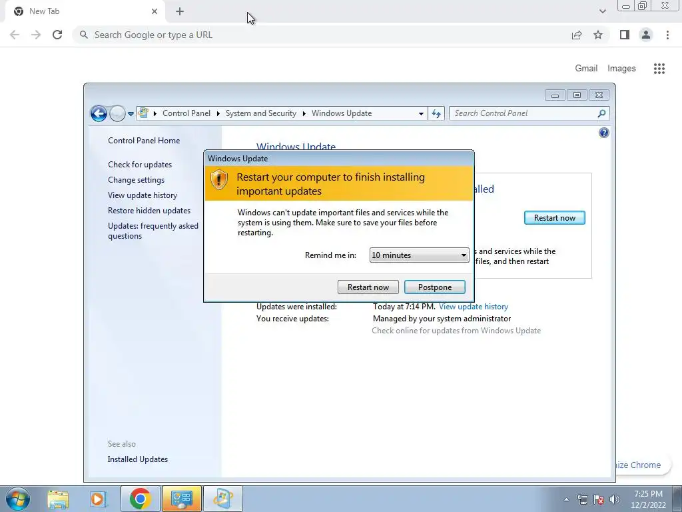Click Chrome's forward navigation arrow
Viewport: 682px width, 512px height.
36,35
